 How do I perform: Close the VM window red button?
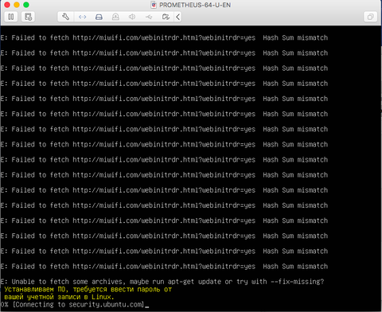tap(7, 5)
